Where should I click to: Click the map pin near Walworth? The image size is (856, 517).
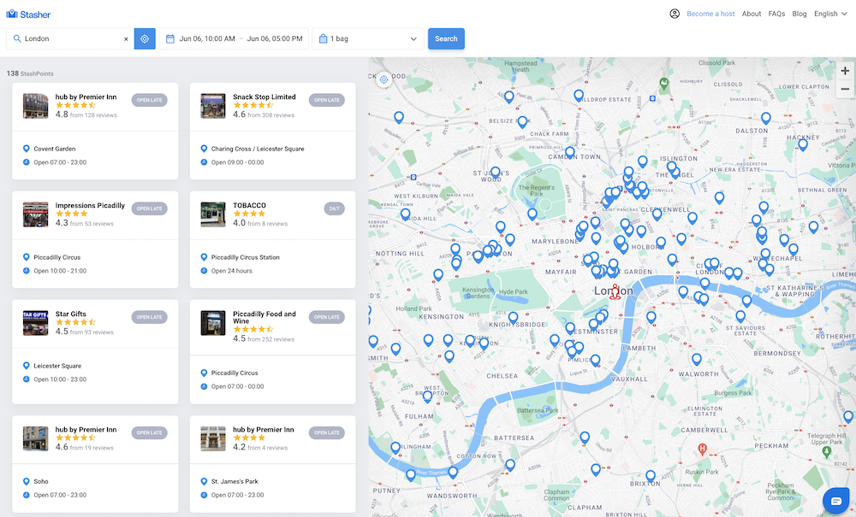click(697, 359)
